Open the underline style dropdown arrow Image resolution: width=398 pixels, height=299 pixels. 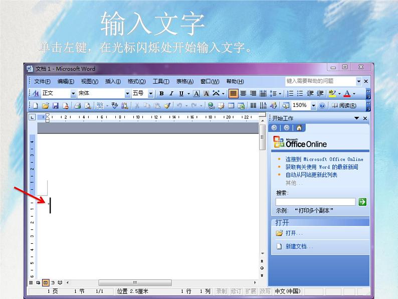(188, 94)
